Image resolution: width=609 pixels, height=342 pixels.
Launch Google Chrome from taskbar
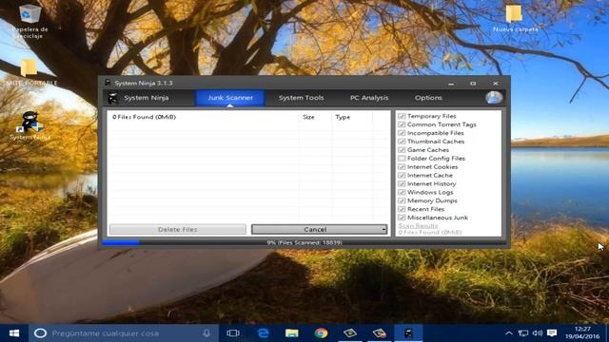tap(321, 333)
